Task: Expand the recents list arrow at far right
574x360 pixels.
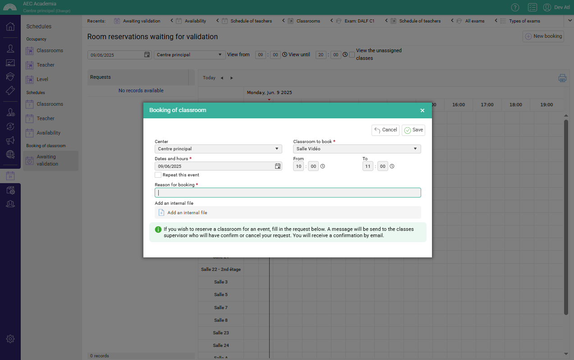Action: pos(569,21)
